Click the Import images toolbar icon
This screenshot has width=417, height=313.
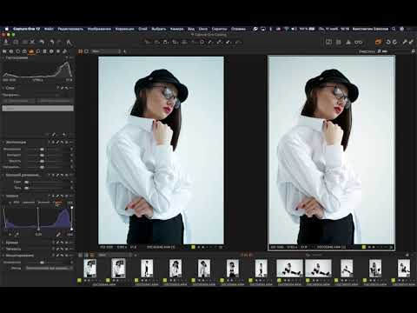(x=6, y=42)
